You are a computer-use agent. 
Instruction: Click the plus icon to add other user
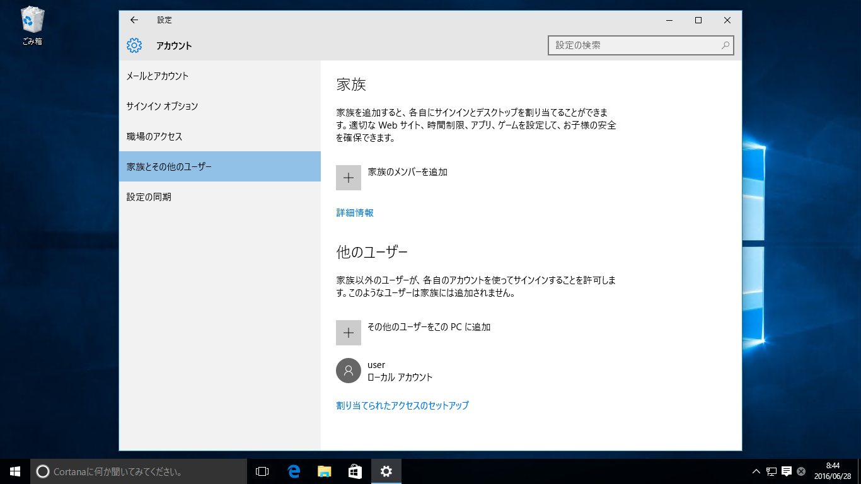coord(348,332)
